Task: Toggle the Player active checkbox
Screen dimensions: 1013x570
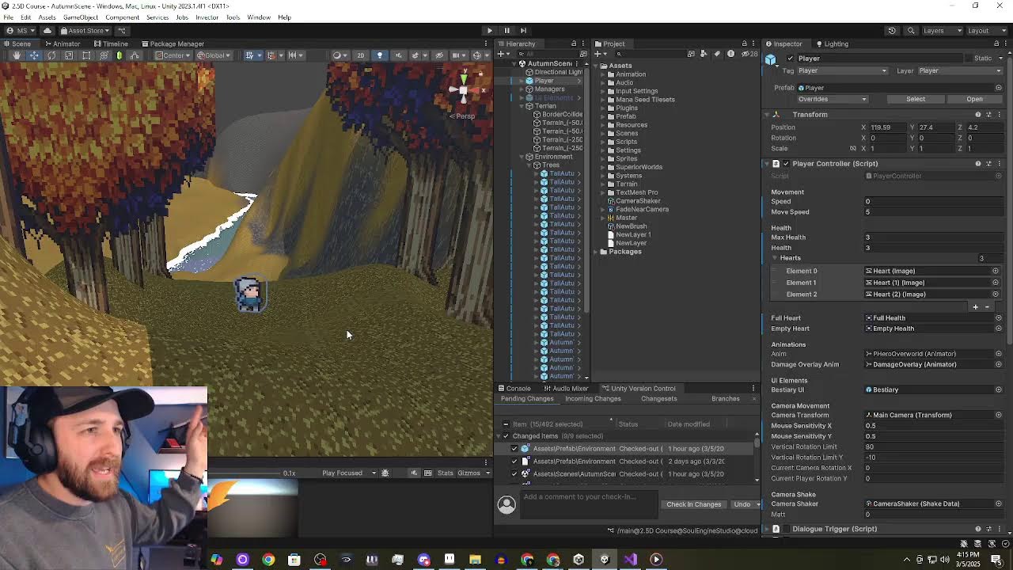Action: (x=790, y=59)
